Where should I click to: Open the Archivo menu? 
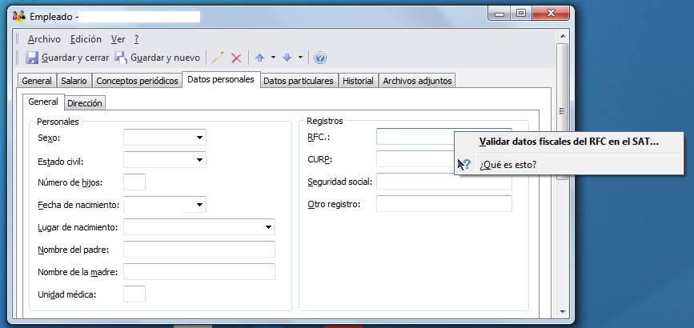[44, 39]
